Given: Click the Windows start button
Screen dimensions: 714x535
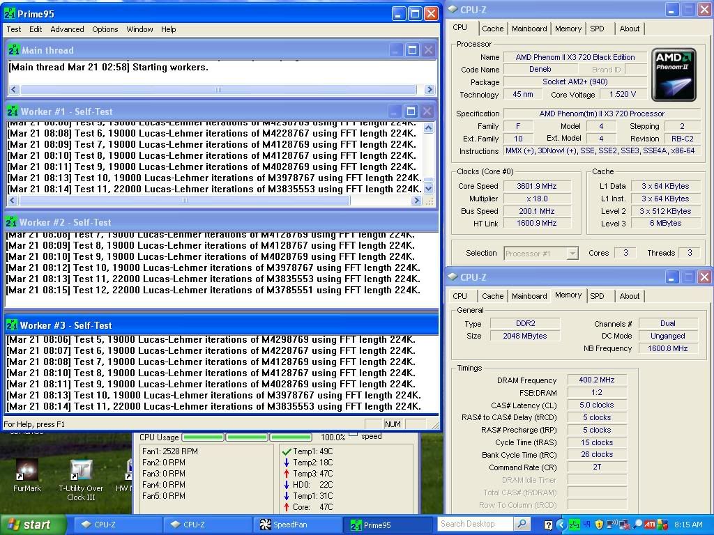Looking at the screenshot, I should pos(32,525).
